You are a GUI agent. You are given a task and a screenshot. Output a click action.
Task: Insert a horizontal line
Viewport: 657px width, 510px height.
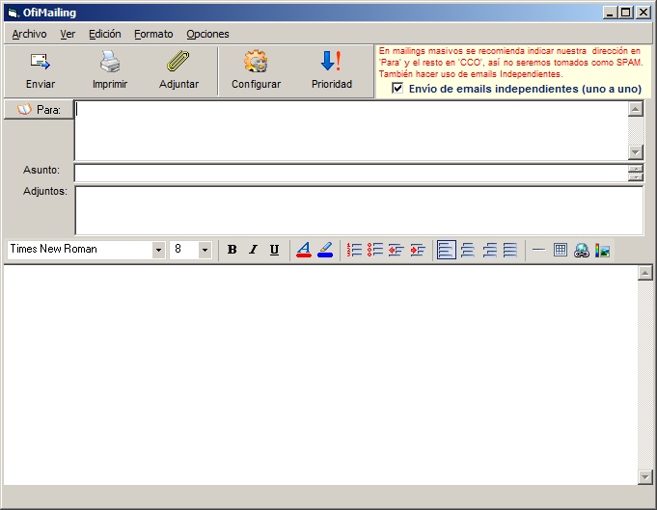539,250
